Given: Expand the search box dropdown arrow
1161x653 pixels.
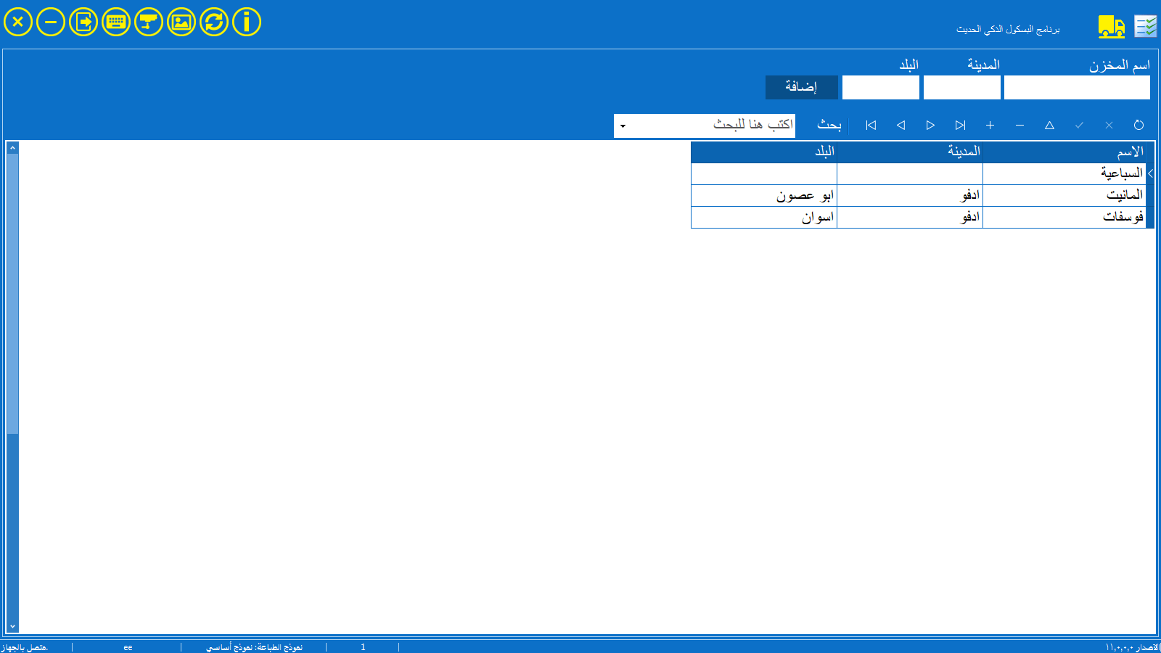Looking at the screenshot, I should pyautogui.click(x=623, y=126).
